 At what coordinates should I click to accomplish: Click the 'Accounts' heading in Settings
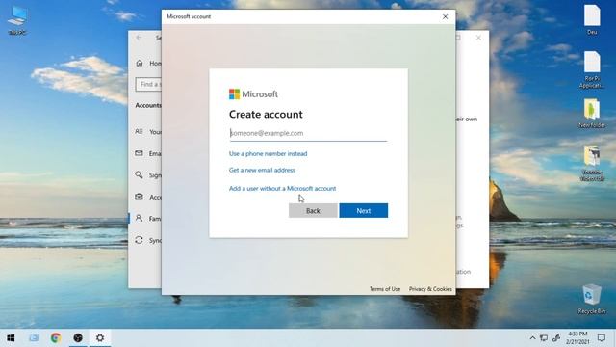[148, 105]
